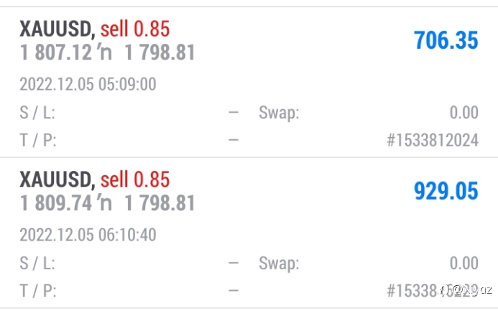
Task: Tap ticket number #1533812024
Action: coord(433,140)
